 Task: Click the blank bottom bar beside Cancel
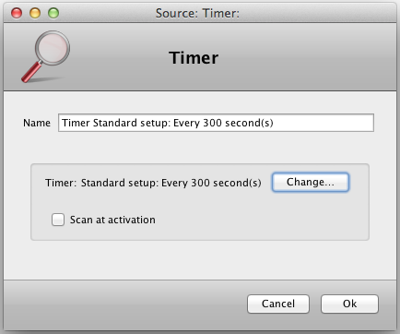pyautogui.click(x=123, y=304)
